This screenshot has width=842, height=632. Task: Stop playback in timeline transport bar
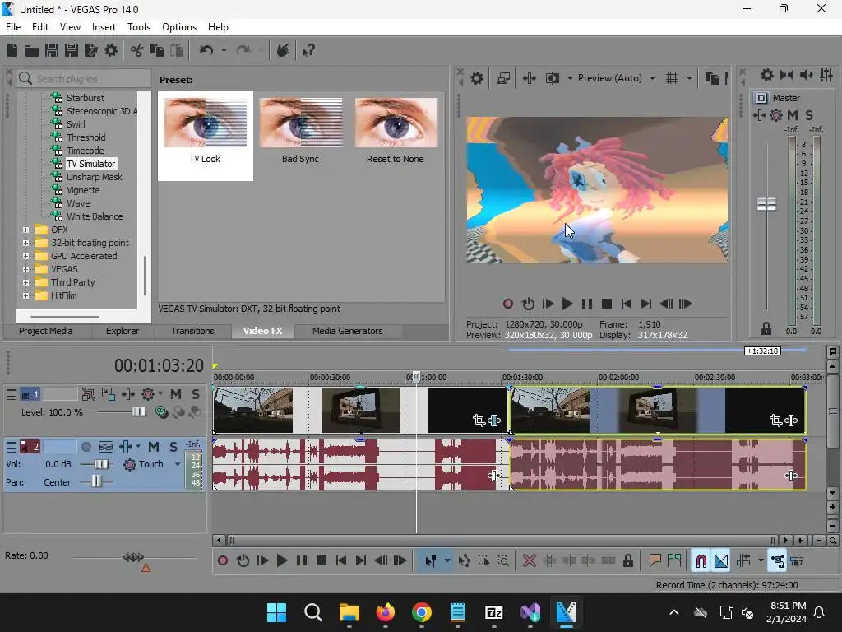322,561
